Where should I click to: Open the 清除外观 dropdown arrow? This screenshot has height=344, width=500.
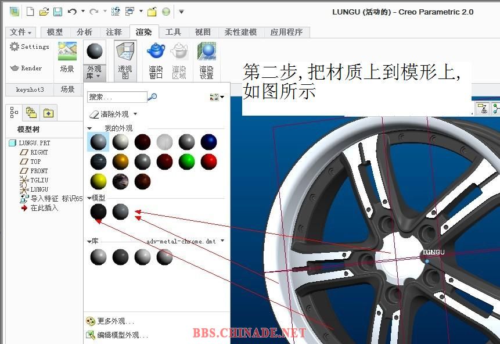pos(135,114)
